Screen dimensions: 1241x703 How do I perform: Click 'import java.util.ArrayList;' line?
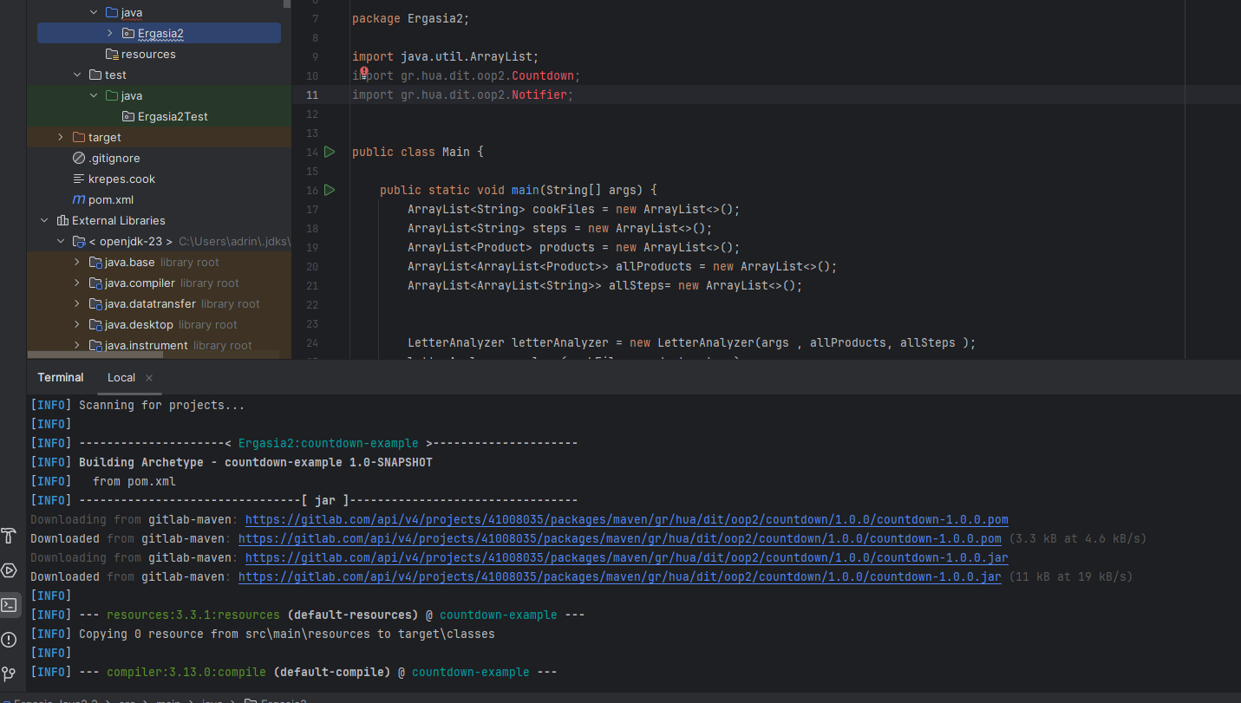(445, 56)
